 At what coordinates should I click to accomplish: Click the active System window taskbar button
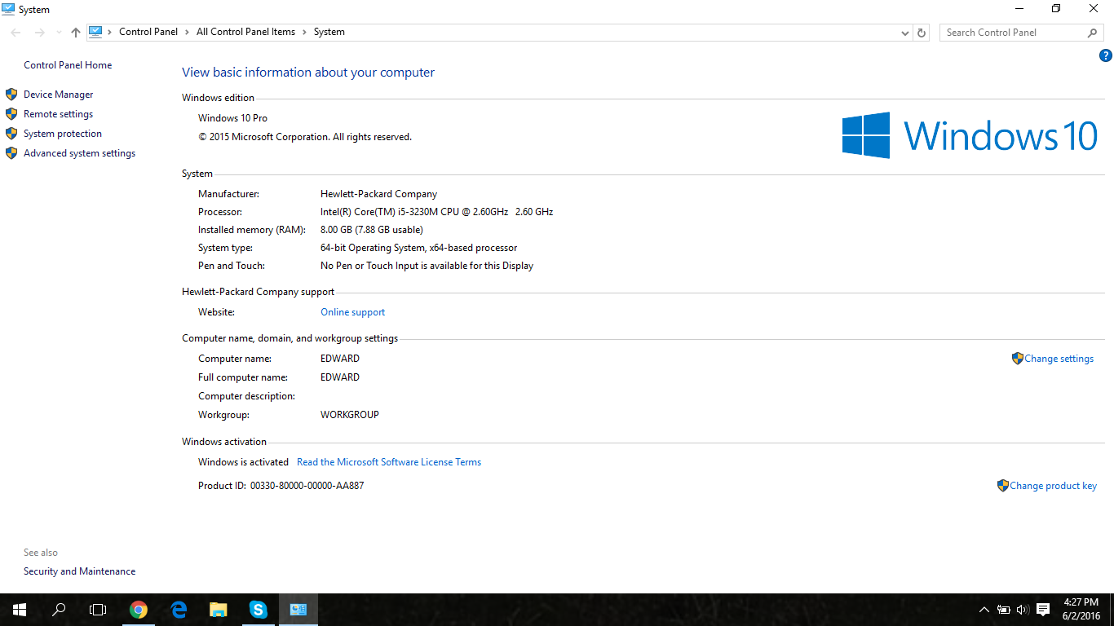298,610
